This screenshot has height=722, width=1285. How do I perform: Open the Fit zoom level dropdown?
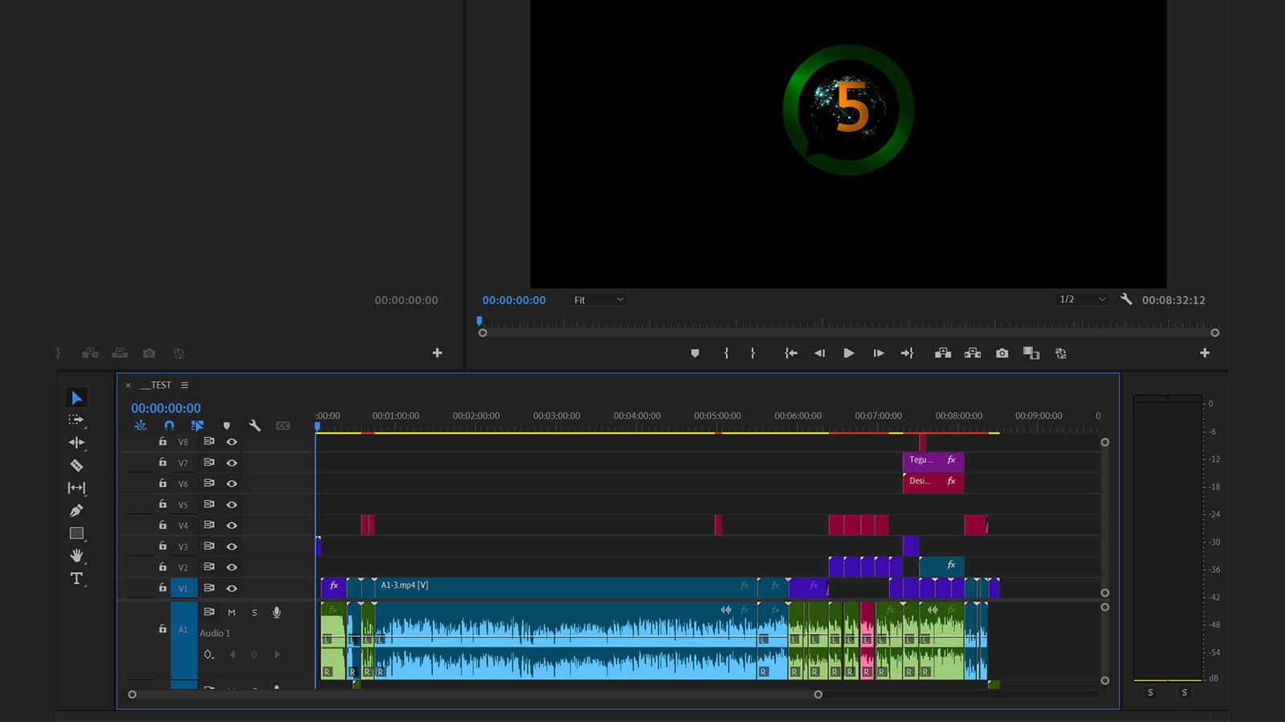coord(598,300)
